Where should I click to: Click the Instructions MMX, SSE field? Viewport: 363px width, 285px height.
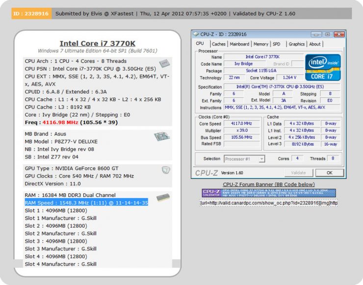(282, 107)
